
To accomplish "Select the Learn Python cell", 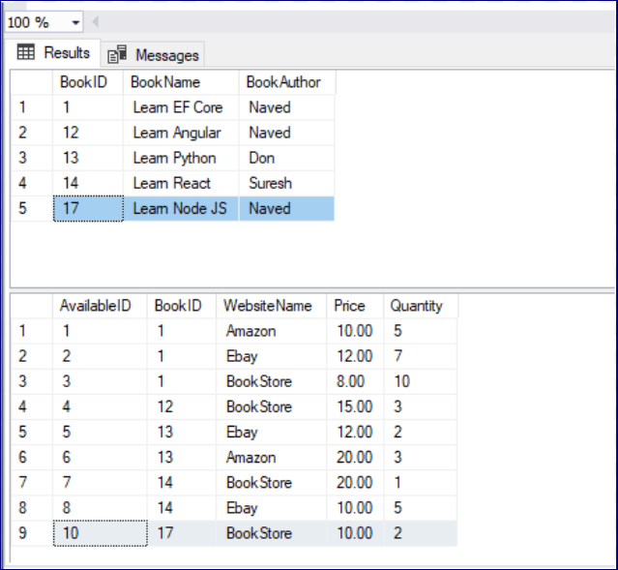I will 175,158.
